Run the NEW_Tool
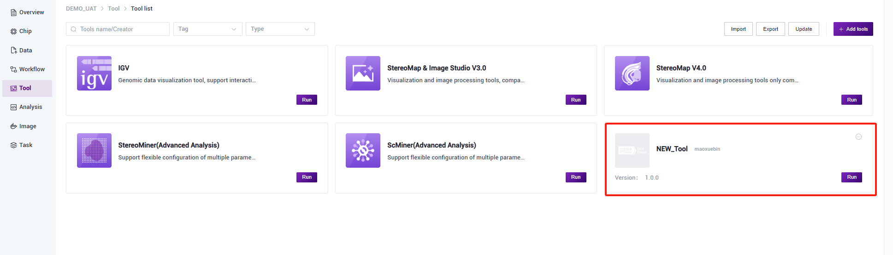Viewport: 893px width, 255px height. (852, 177)
